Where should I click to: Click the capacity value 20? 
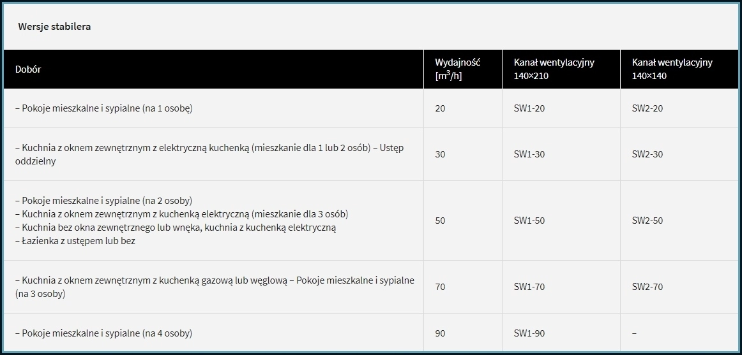coord(440,108)
